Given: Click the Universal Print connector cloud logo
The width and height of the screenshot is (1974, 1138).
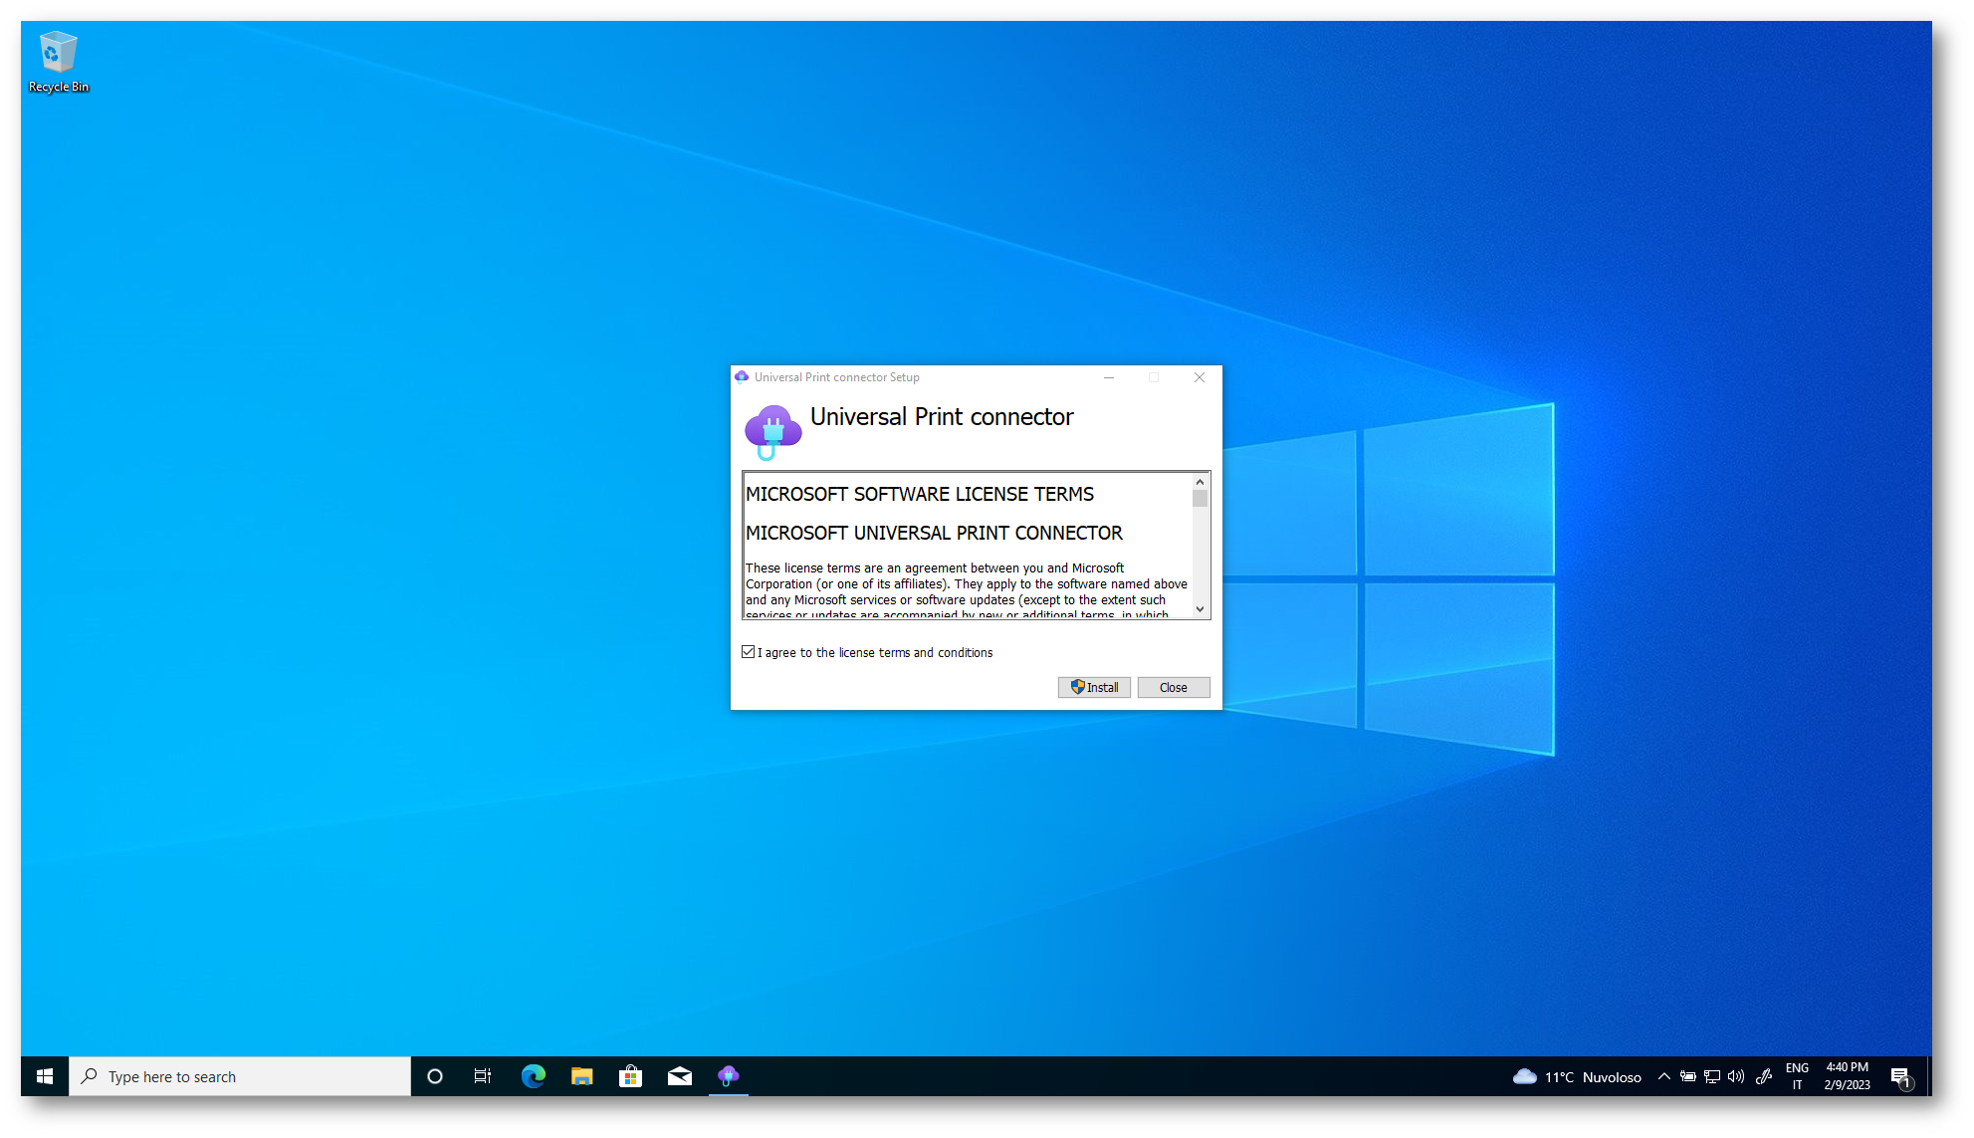Looking at the screenshot, I should pos(772,432).
